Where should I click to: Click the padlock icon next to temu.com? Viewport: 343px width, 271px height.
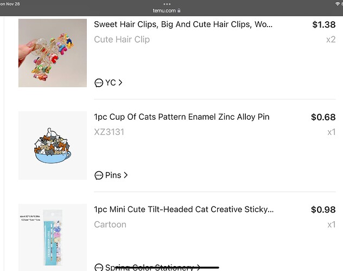click(179, 10)
